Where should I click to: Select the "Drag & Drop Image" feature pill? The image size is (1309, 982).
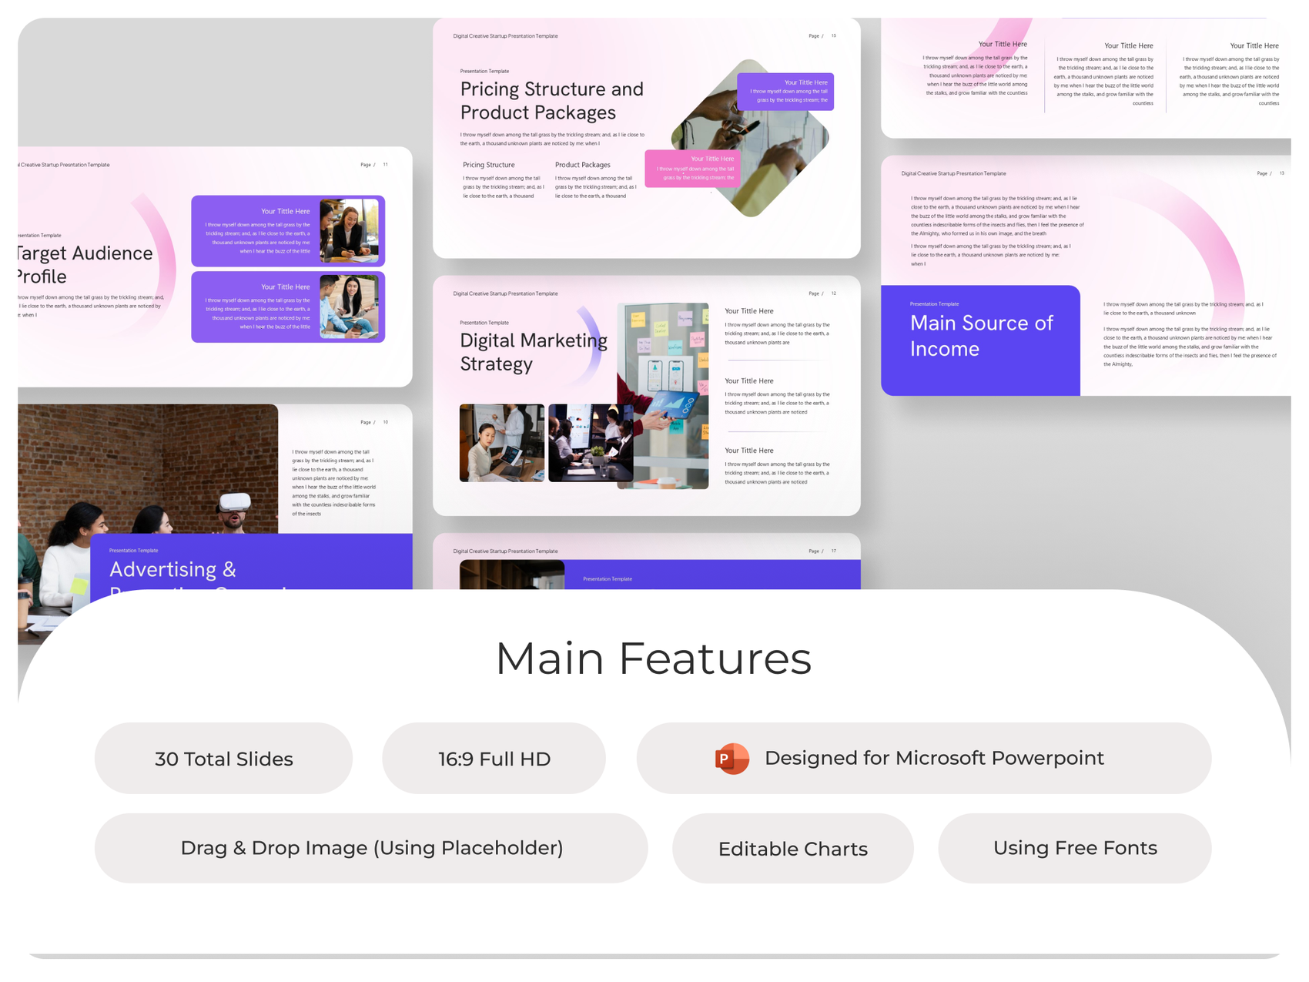371,848
